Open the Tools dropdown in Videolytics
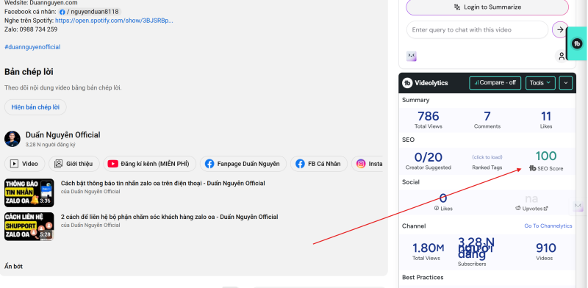 click(540, 83)
